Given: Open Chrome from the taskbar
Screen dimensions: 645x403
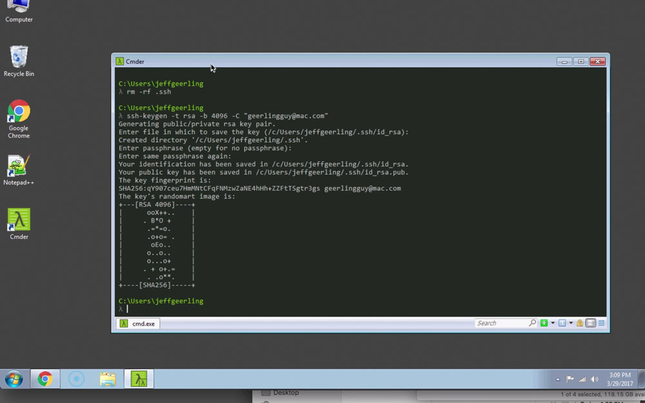Looking at the screenshot, I should [45, 378].
